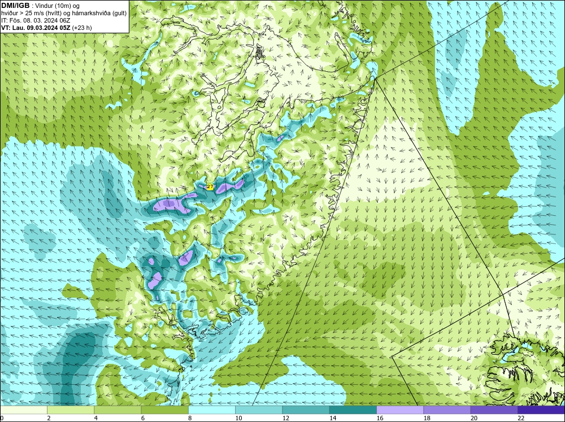This screenshot has height=422, width=565.
Task: Click the 12–14 m/s teal legend swatch
Action: (x=306, y=410)
